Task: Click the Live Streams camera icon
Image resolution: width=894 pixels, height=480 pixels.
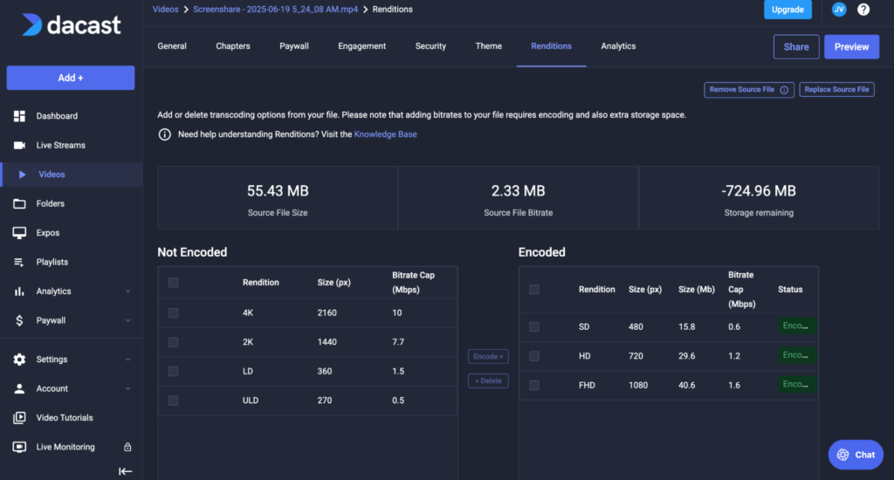Action: 19,145
